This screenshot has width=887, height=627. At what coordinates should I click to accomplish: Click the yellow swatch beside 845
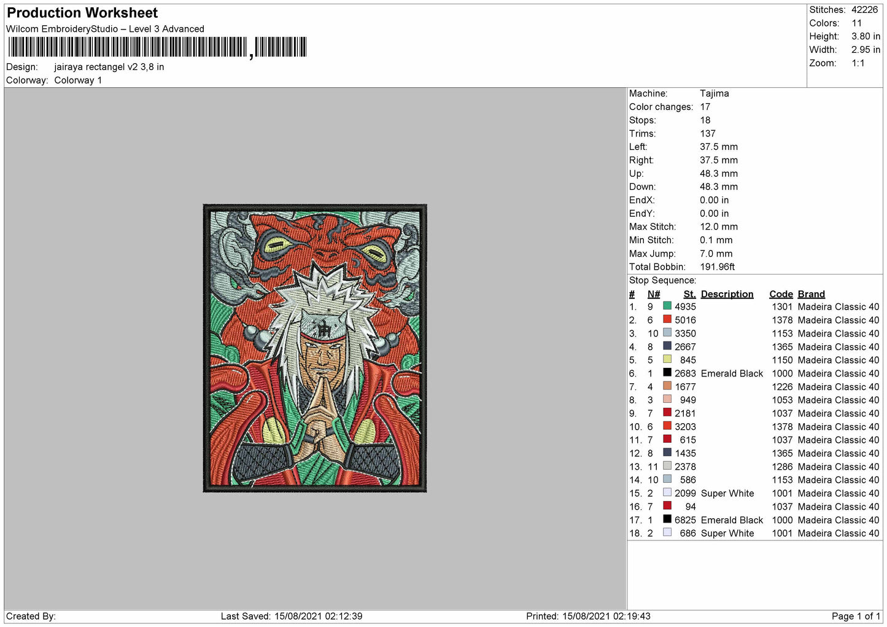click(x=667, y=359)
